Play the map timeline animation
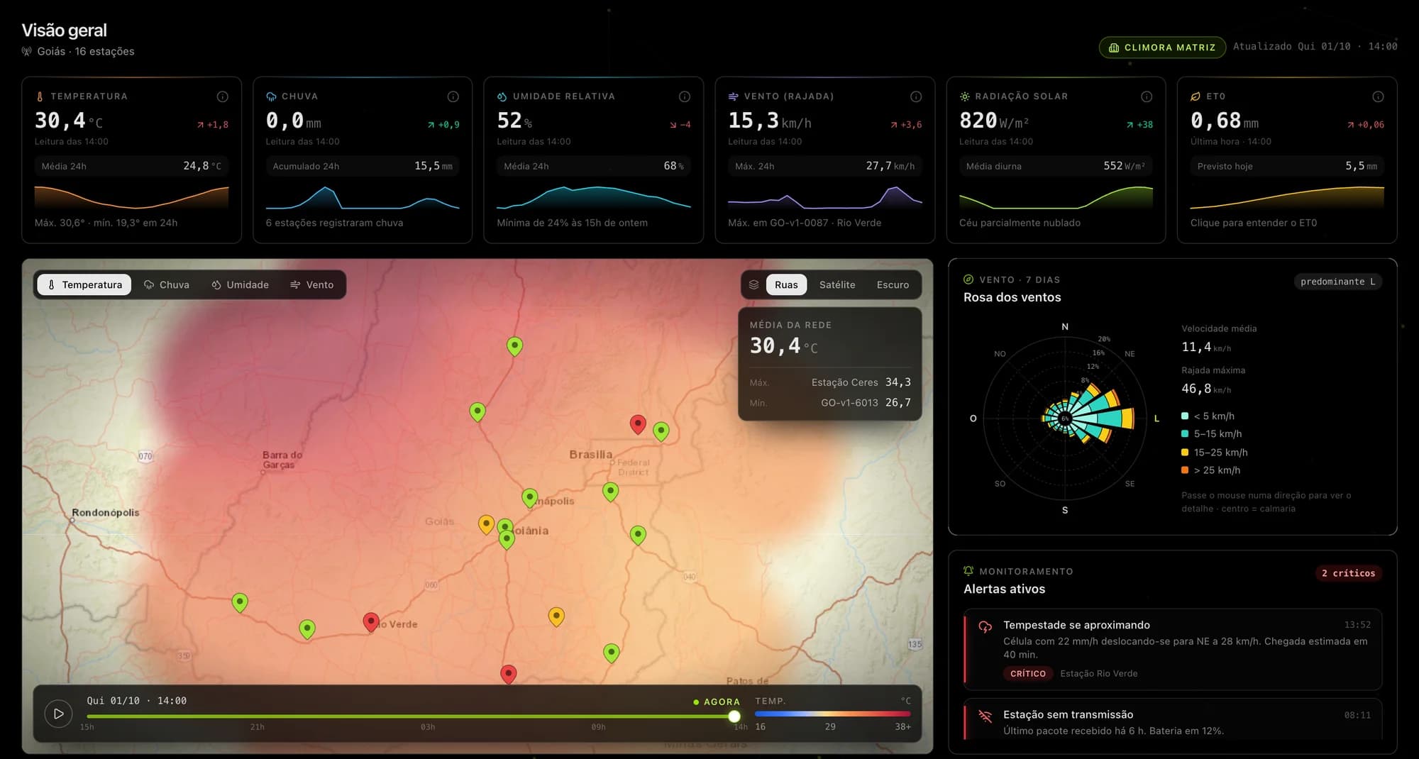The height and width of the screenshot is (759, 1419). click(58, 714)
